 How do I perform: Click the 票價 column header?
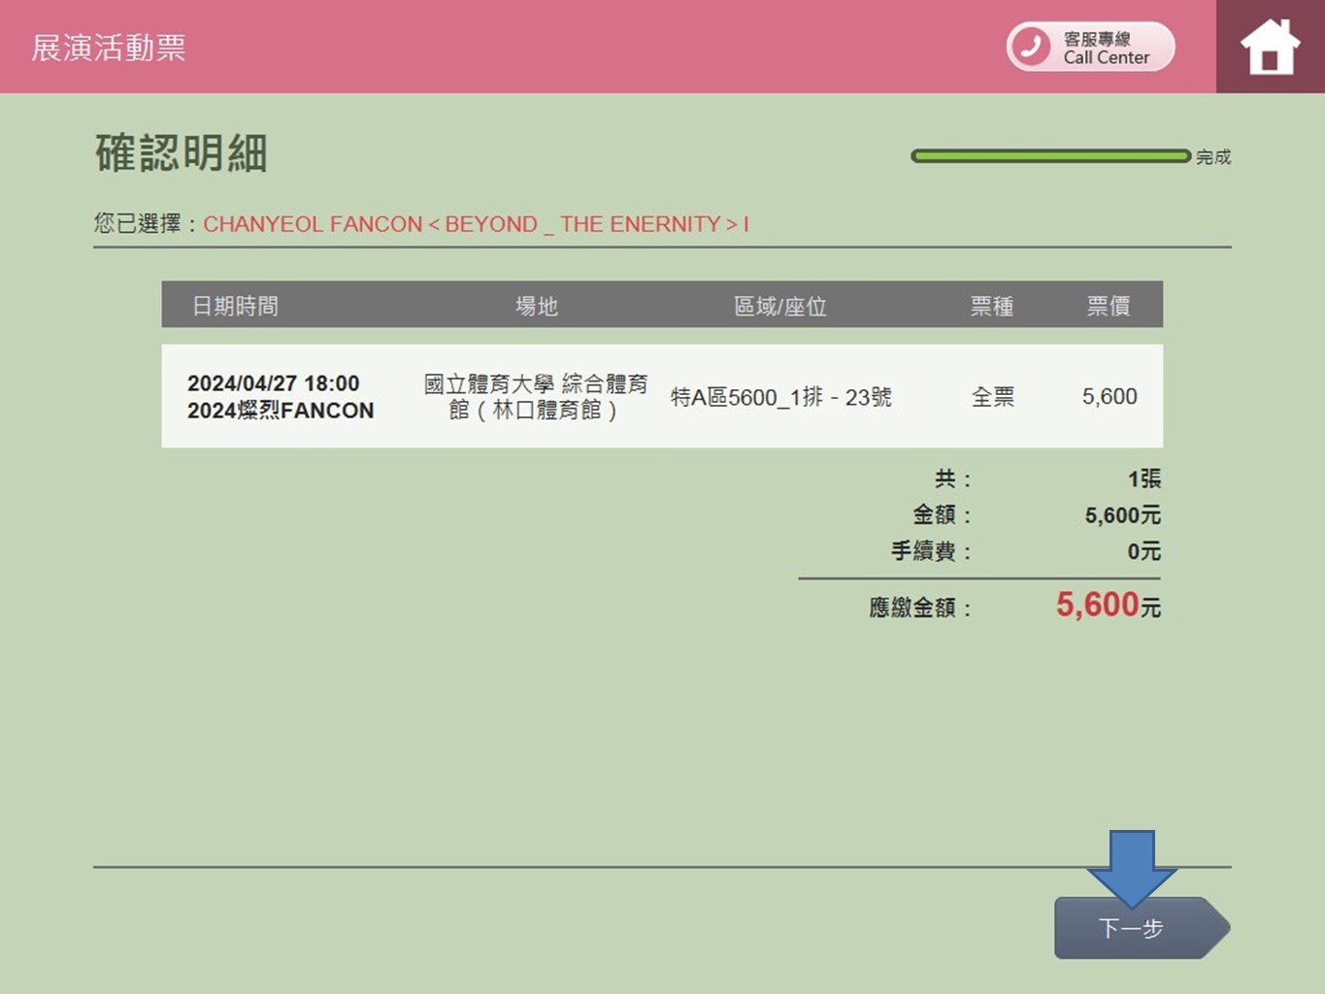pos(1108,307)
